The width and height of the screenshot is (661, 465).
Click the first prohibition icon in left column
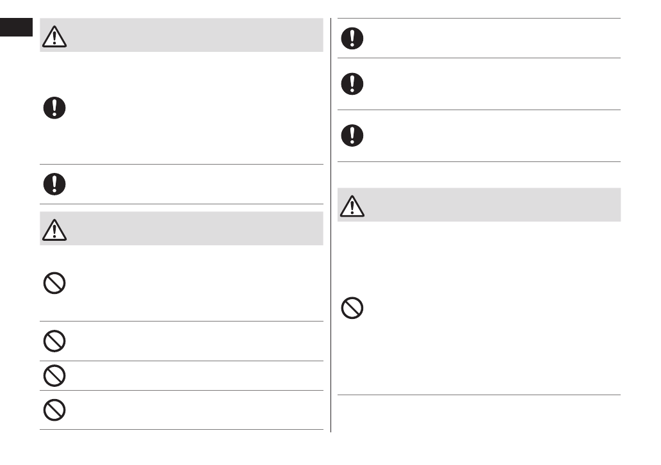54,283
